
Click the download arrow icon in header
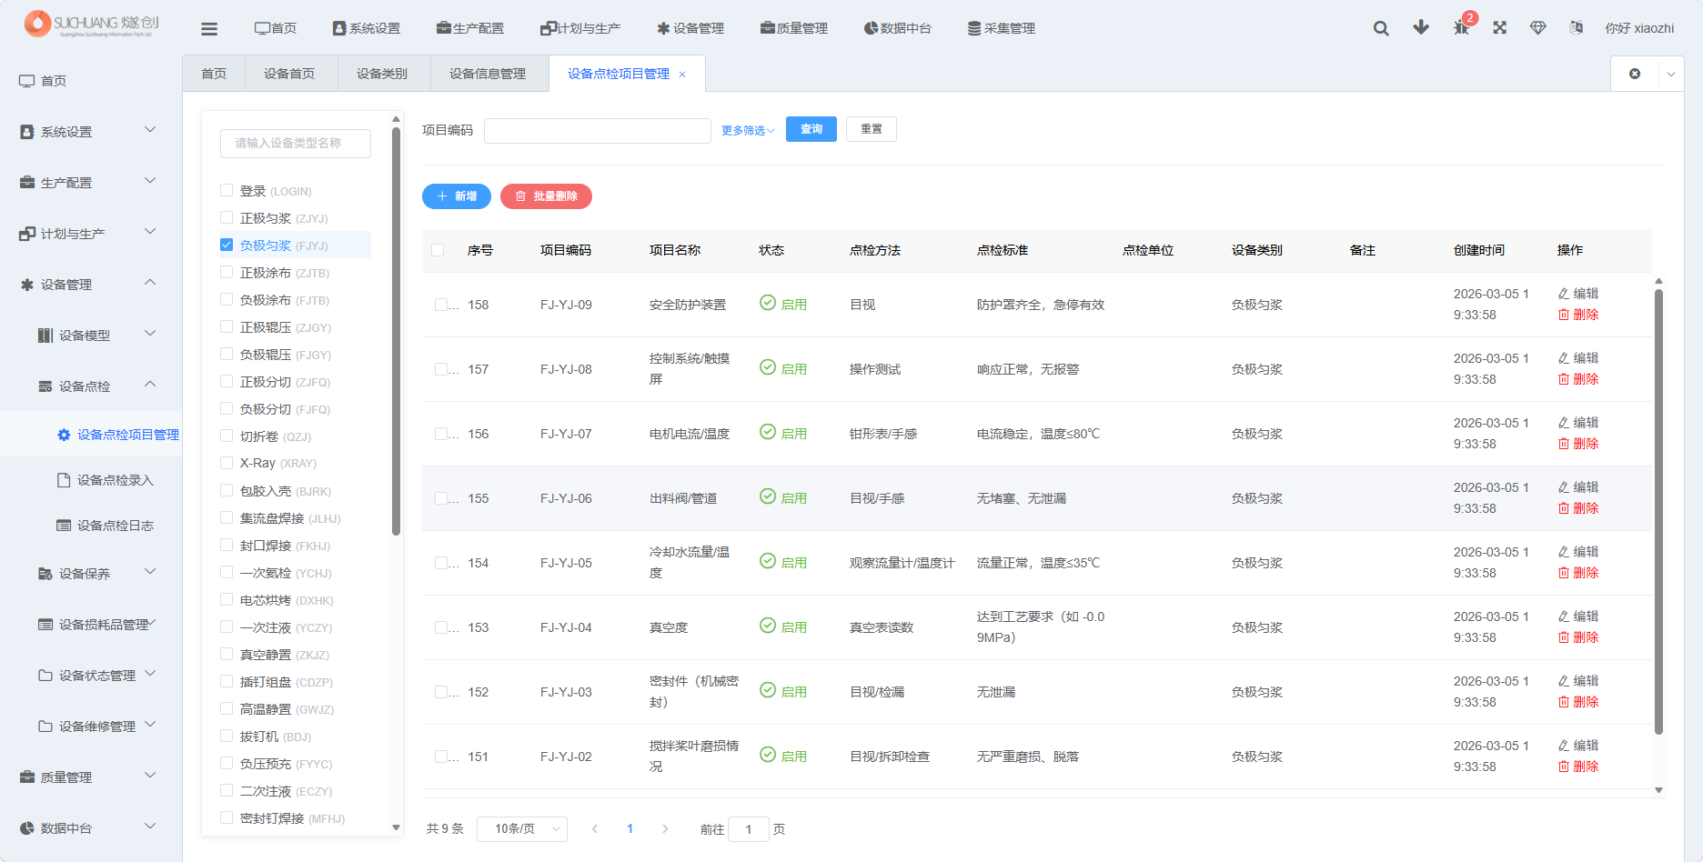coord(1421,27)
